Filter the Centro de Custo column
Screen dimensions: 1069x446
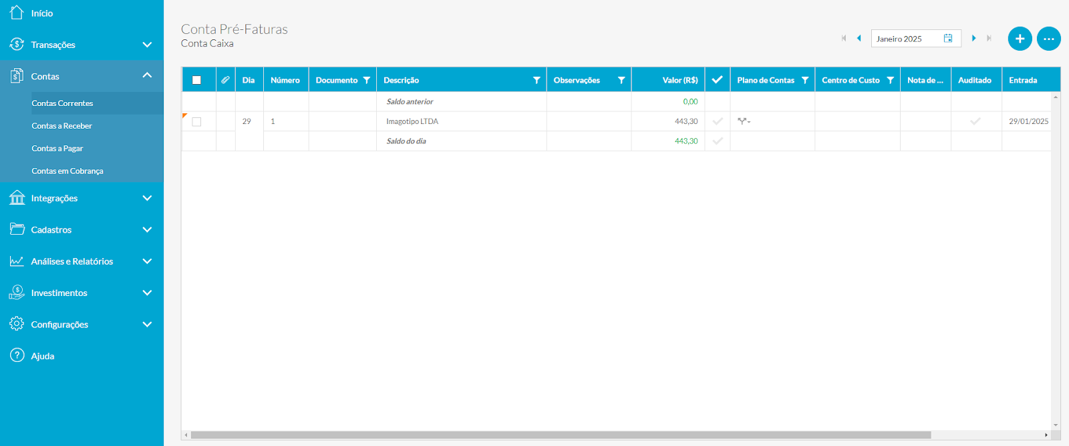tap(890, 80)
